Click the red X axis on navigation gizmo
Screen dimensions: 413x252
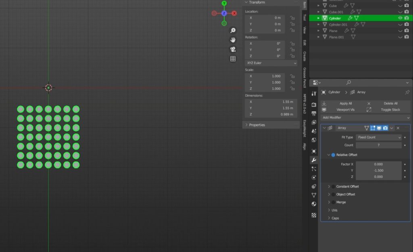point(234,13)
